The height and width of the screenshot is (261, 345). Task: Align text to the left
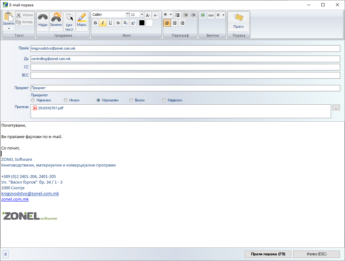pyautogui.click(x=167, y=23)
